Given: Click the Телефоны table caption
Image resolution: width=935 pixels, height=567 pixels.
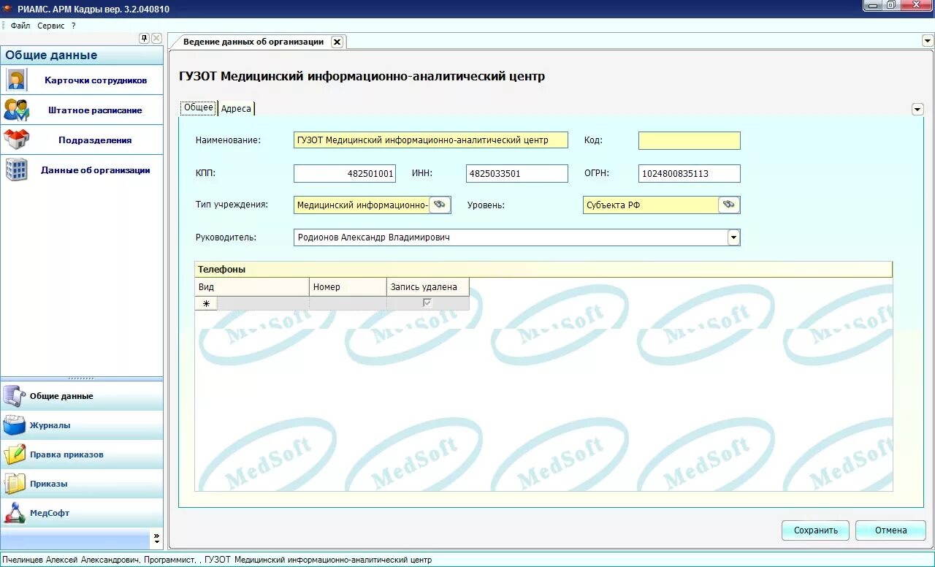Looking at the screenshot, I should [x=543, y=269].
